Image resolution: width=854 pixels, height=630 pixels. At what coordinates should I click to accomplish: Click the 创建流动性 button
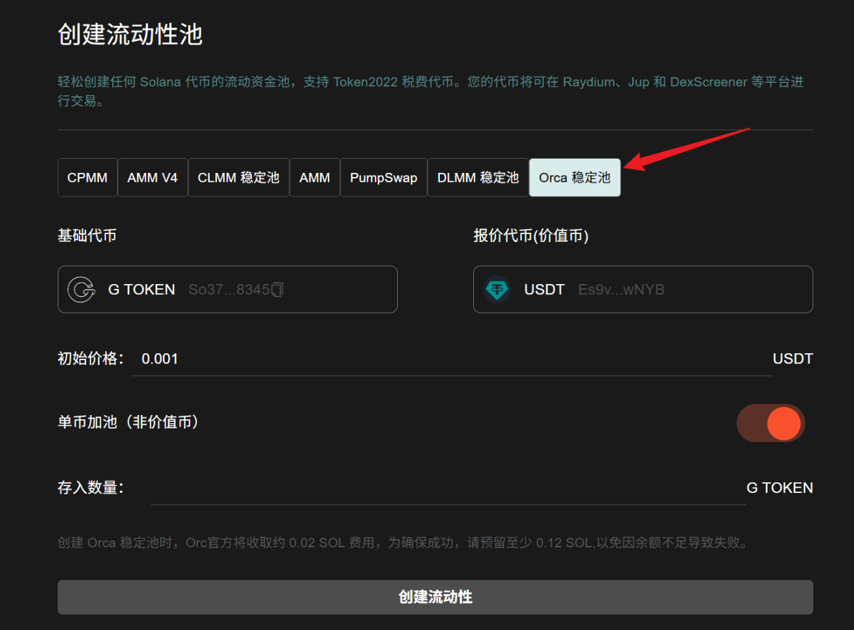click(435, 597)
